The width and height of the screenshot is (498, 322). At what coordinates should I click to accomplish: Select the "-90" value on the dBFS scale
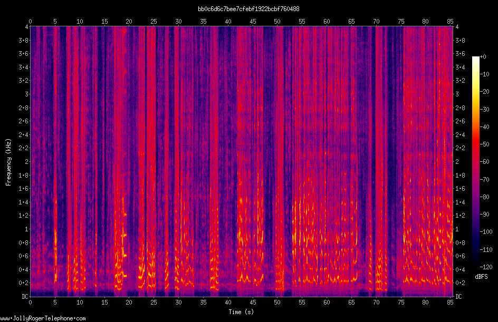(484, 214)
